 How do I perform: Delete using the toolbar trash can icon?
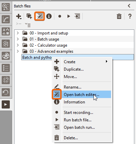click(119, 16)
